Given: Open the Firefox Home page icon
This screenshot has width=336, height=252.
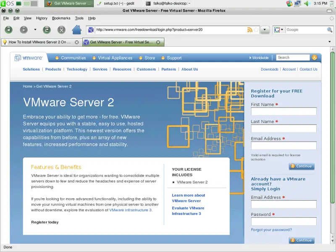Looking at the screenshot, I should [x=77, y=29].
